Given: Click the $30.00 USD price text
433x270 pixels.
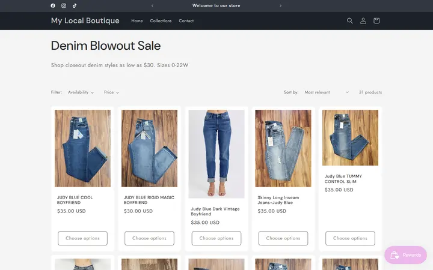Looking at the screenshot, I should (x=138, y=211).
